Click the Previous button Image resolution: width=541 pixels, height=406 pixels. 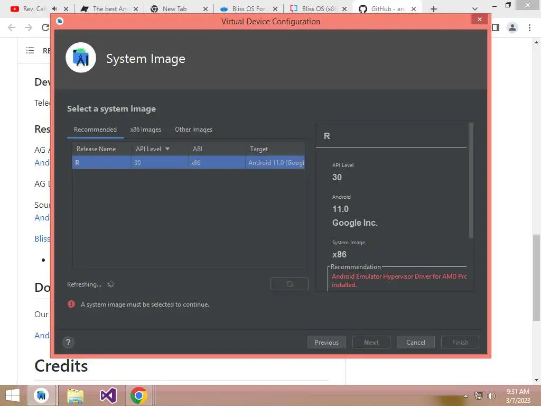[x=327, y=342]
